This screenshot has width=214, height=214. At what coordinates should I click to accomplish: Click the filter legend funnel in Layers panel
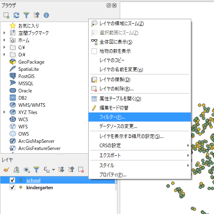[36, 170]
